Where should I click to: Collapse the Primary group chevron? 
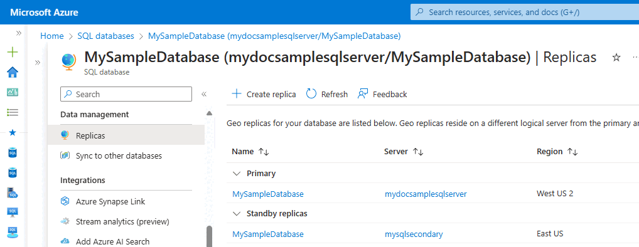(x=237, y=174)
